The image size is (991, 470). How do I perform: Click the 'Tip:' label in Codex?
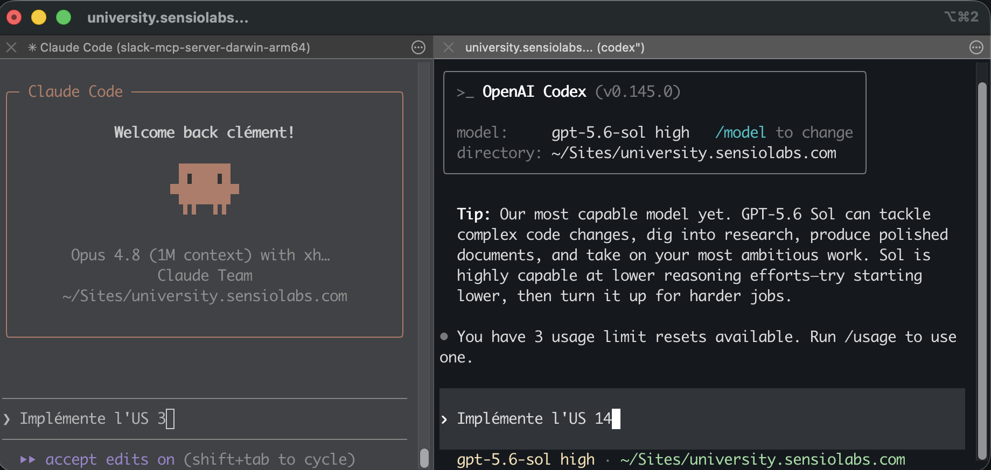(x=473, y=214)
